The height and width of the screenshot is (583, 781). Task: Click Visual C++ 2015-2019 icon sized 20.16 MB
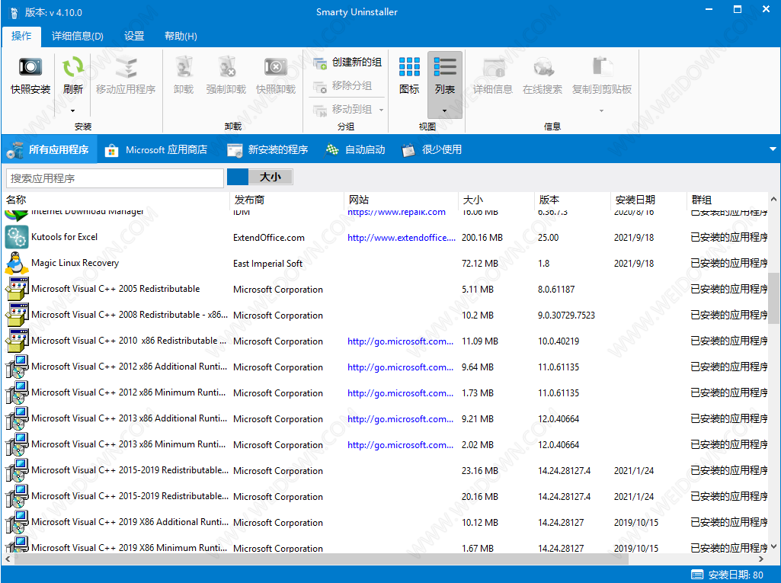[17, 496]
